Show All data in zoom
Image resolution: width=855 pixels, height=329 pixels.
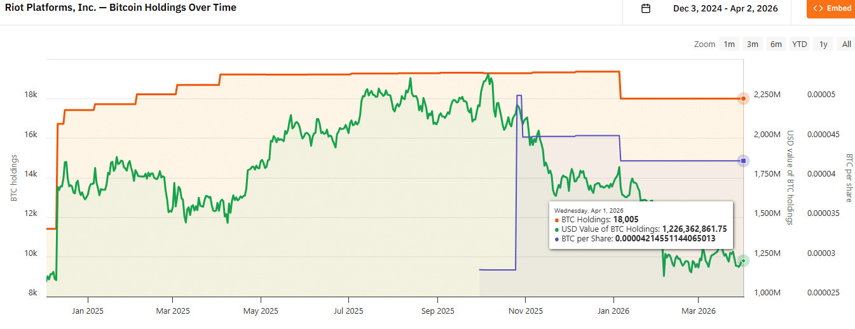click(x=846, y=44)
